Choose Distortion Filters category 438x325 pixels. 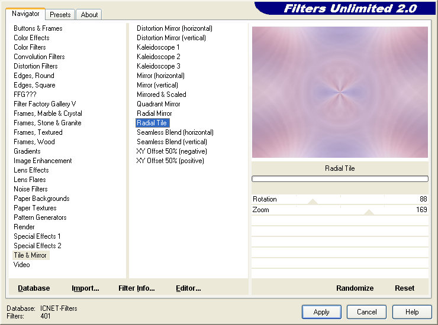[x=36, y=66]
